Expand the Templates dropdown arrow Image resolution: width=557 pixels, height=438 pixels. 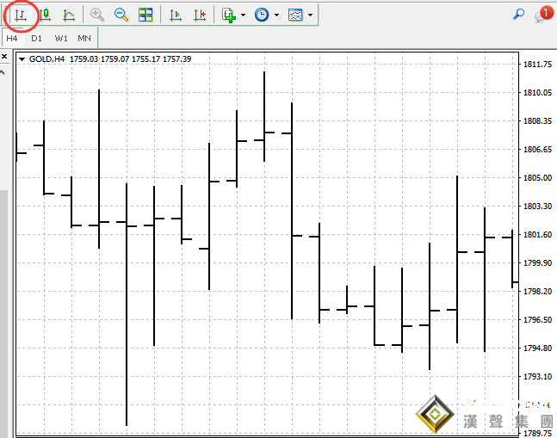pyautogui.click(x=310, y=15)
